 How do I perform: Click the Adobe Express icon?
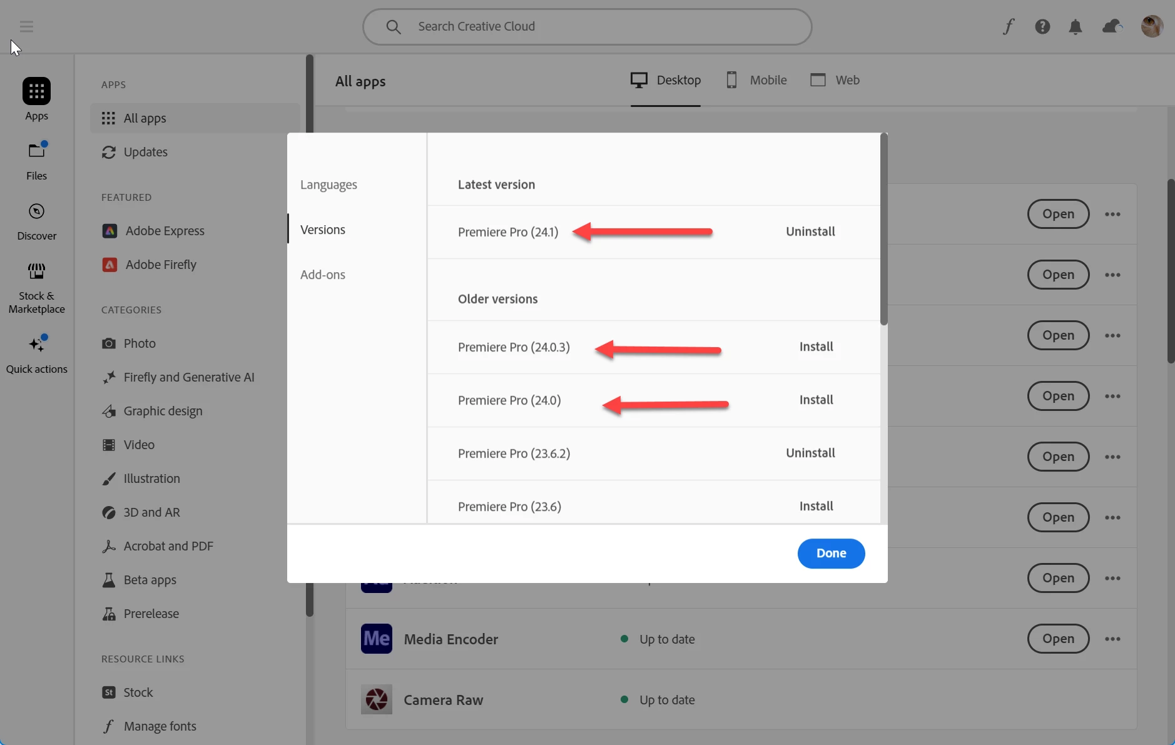109,231
